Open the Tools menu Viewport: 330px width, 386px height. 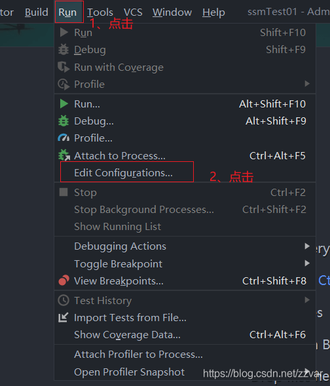pyautogui.click(x=100, y=12)
